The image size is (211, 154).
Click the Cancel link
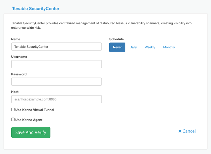point(187,131)
